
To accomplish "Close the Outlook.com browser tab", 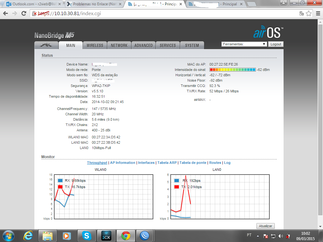I will 60,4.
